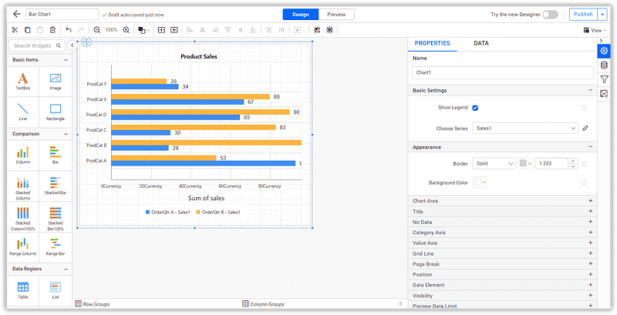Toggle the Background Color advanced square checkbox
Image resolution: width=617 pixels, height=315 pixels.
point(584,183)
